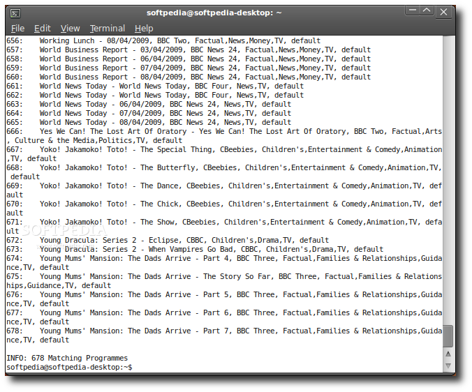Click line 656 Working Lunch entry
Screen dimensions: 472x392
click(163, 40)
